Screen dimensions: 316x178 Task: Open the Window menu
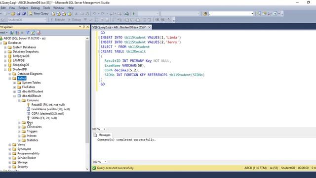coord(59,8)
